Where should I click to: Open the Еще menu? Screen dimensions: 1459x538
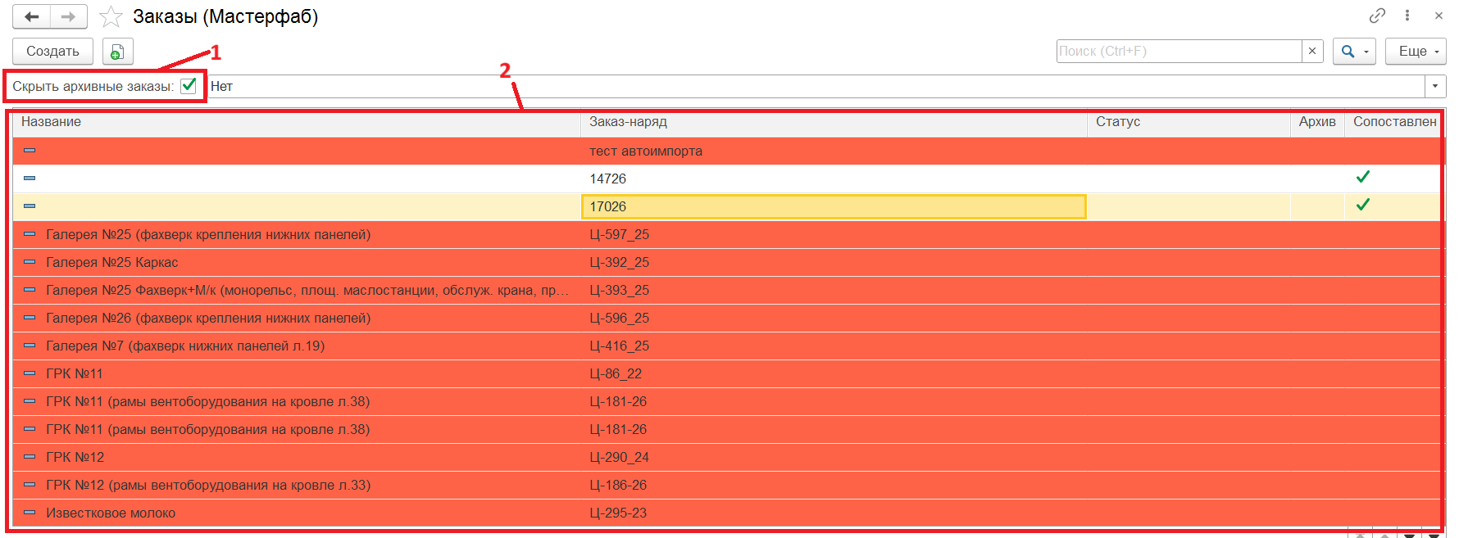click(1416, 52)
